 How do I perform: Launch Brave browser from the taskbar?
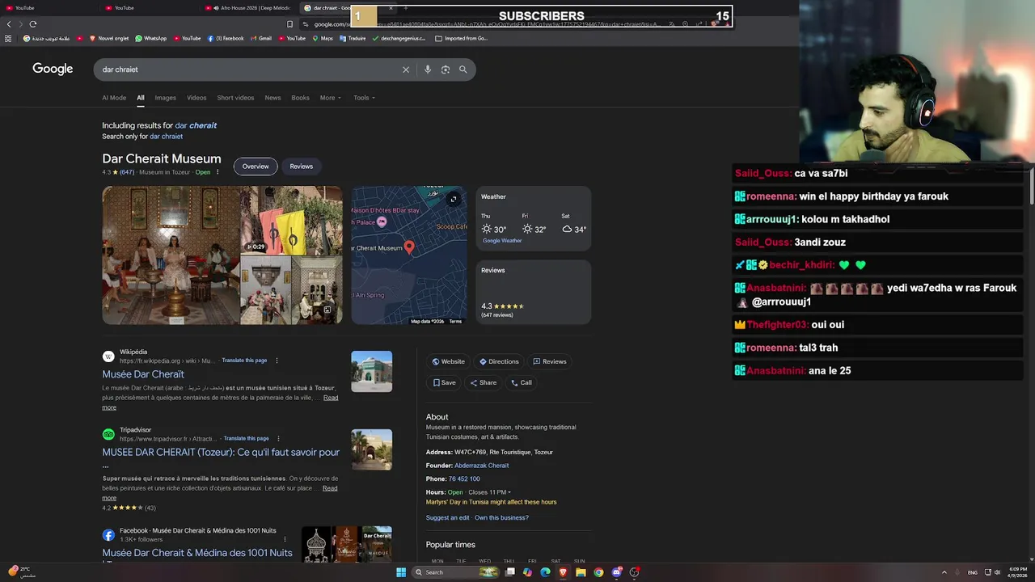(x=563, y=572)
